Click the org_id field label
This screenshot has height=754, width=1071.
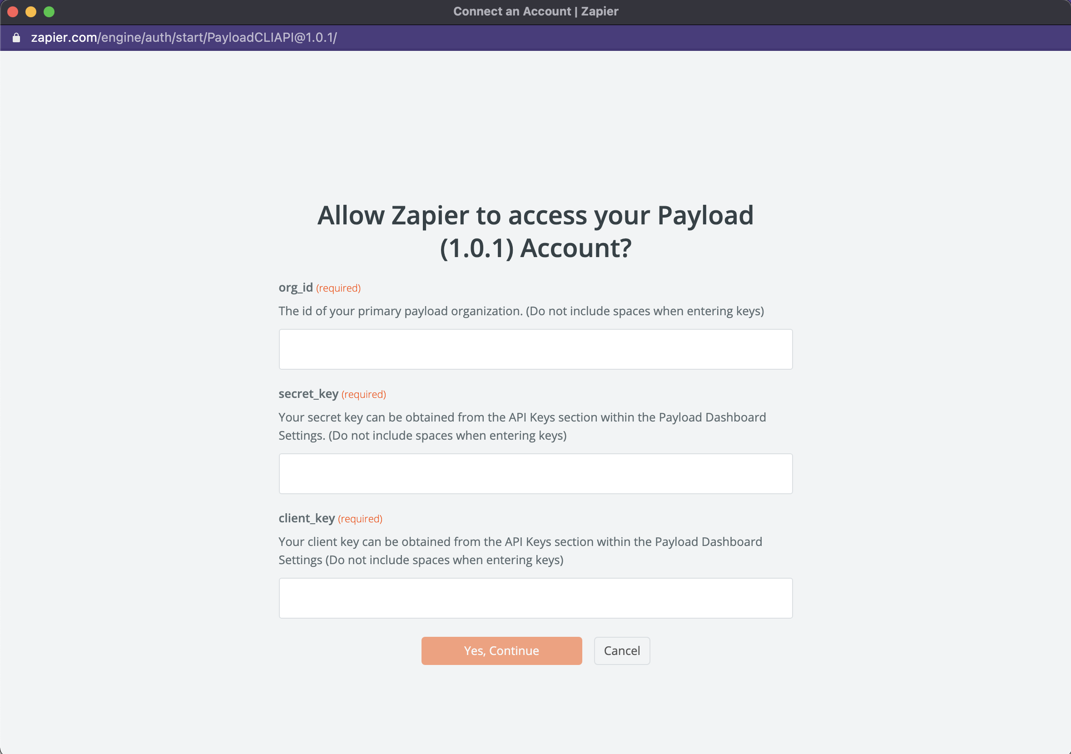(296, 288)
